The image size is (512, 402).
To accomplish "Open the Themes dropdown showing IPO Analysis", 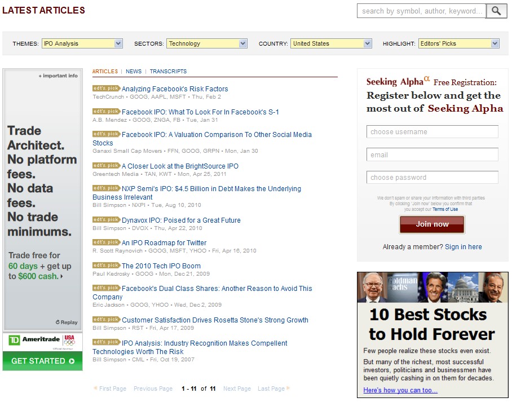I will [x=82, y=43].
